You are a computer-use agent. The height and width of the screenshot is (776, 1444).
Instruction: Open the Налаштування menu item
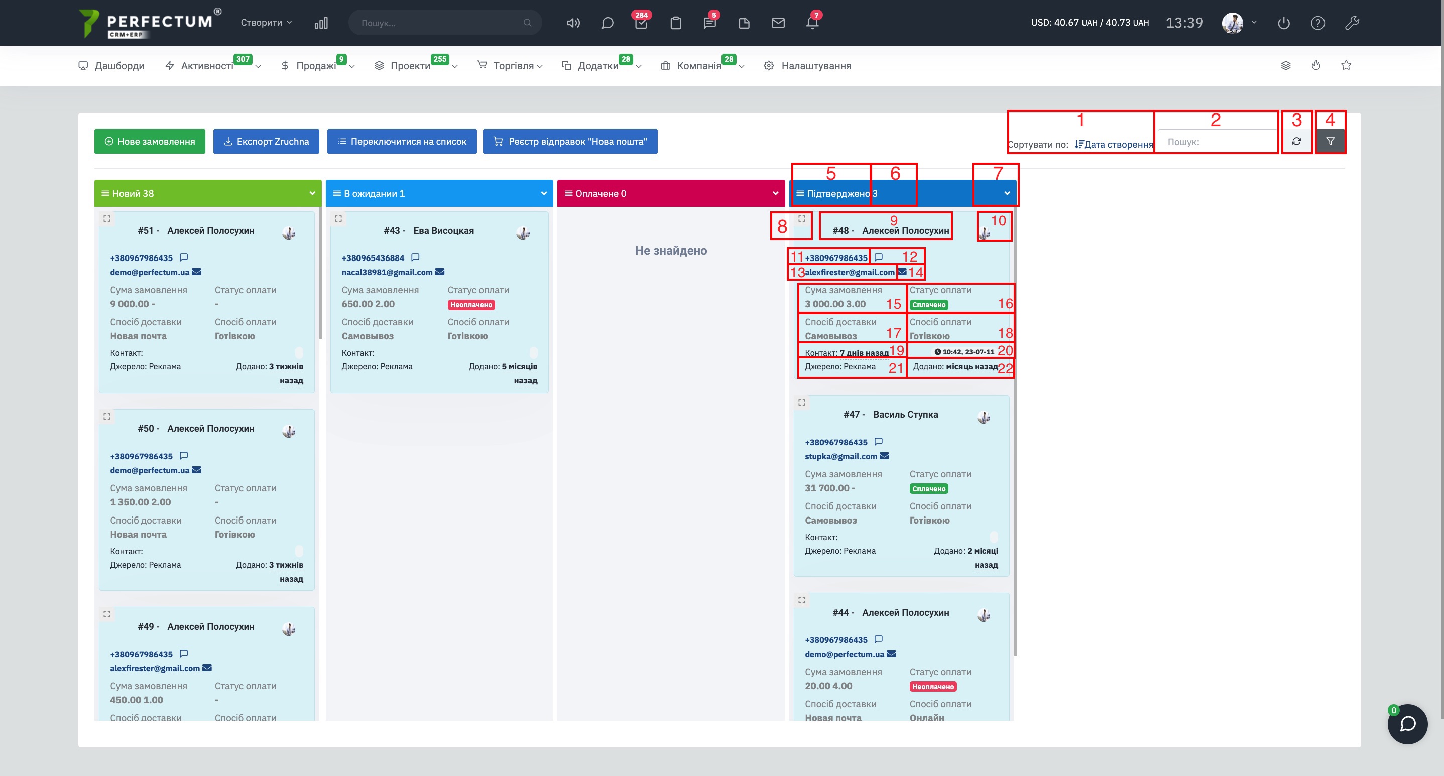tap(808, 66)
